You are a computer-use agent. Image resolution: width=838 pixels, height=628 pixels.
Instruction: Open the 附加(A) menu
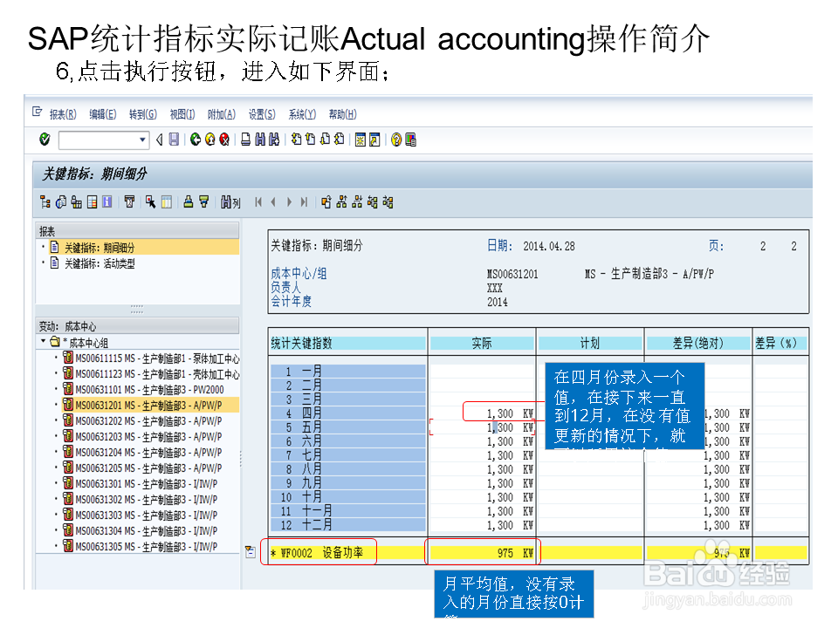click(x=221, y=114)
